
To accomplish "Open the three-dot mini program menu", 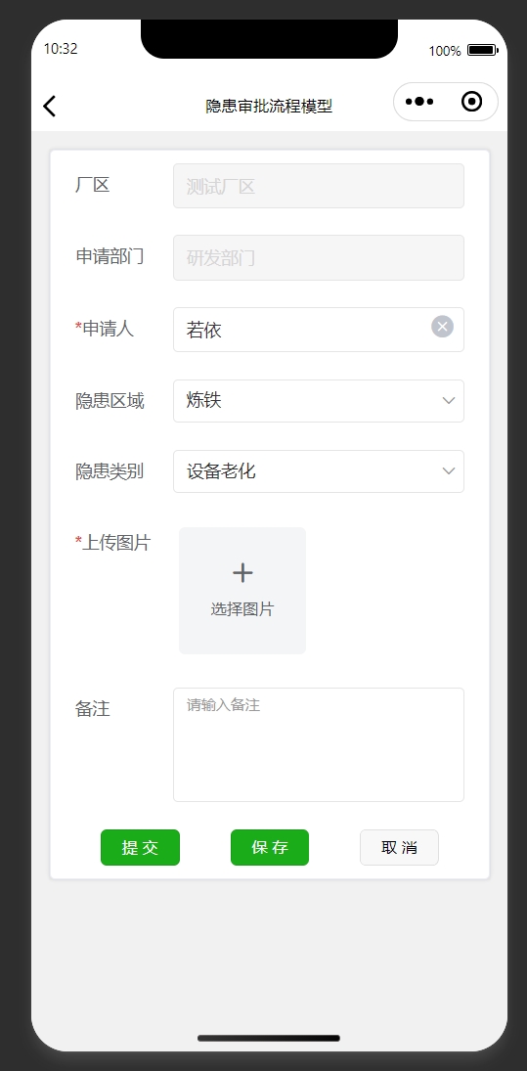I will (x=419, y=102).
